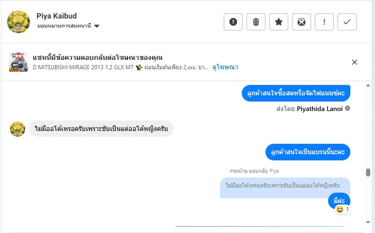
Task: Open Piya Kaibud's name in header
Action: 56,16
